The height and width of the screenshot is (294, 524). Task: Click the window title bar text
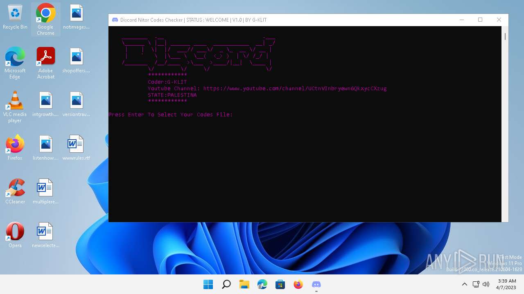[x=193, y=20]
